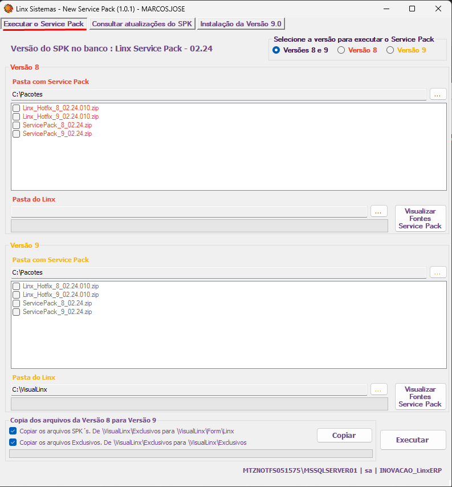Screen dimensions: 452x487
Task: Click Versão 8 Visualizar Fontes Service Pack button
Action: [x=421, y=218]
